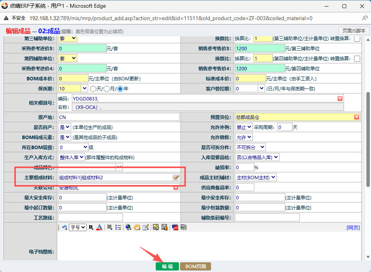Clear the 预置货位 field with red X
This screenshot has width=371, height=272.
tap(357, 117)
